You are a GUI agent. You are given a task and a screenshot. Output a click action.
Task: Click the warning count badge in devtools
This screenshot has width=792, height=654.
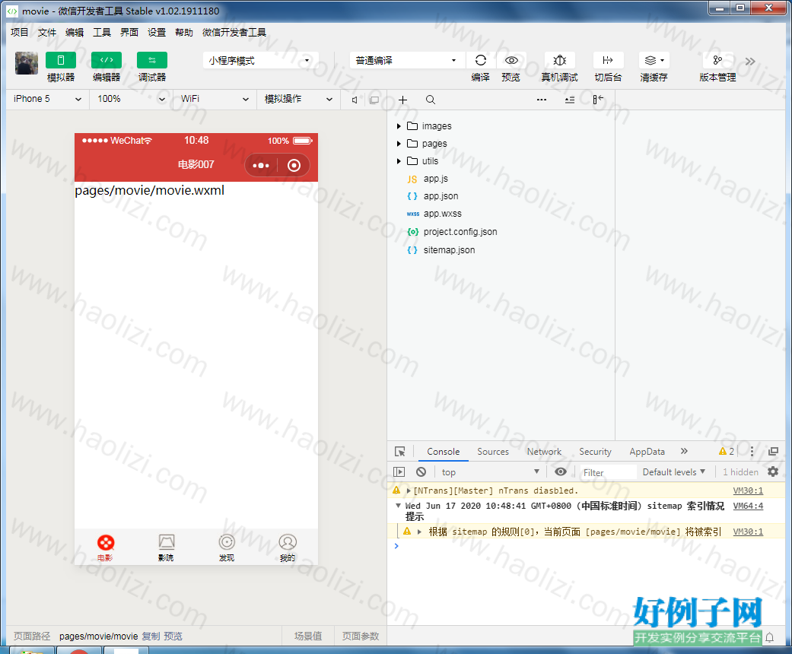(727, 452)
